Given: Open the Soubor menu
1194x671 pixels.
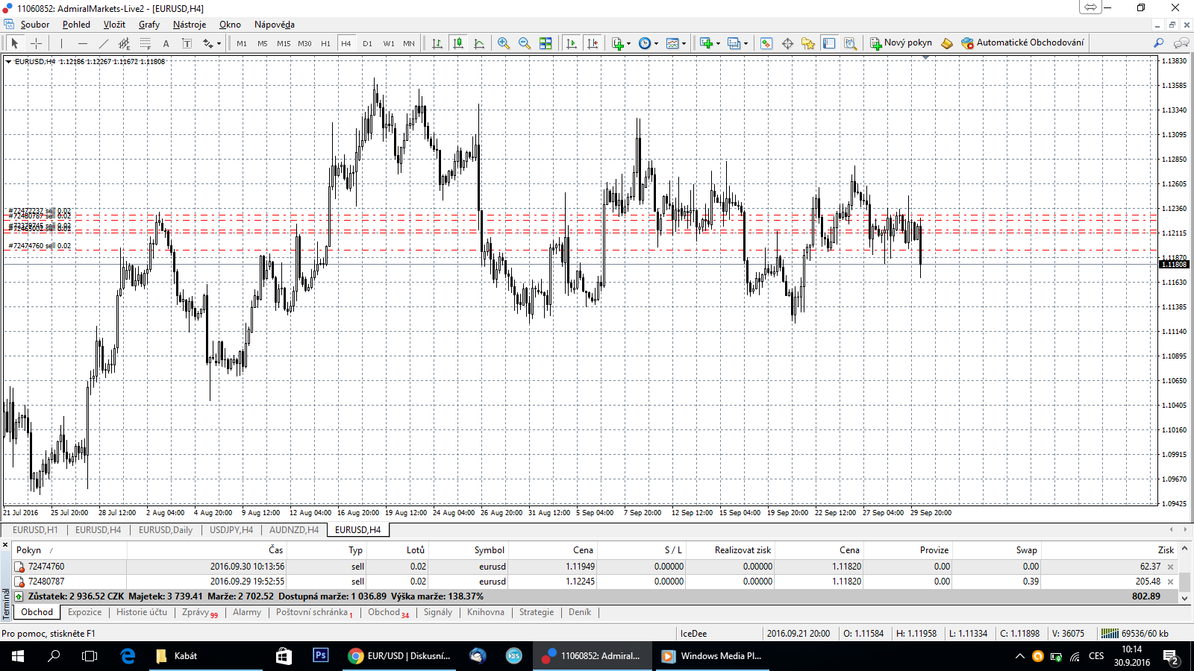Looking at the screenshot, I should point(35,25).
